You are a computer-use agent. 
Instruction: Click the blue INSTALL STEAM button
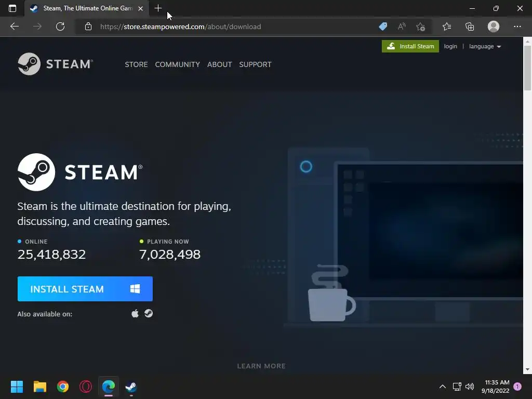[x=85, y=289]
